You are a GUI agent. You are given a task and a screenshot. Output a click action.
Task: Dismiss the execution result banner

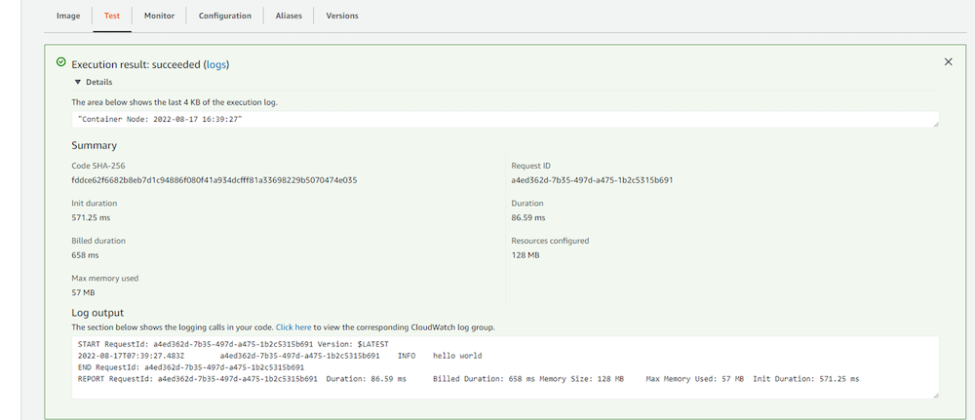[948, 61]
